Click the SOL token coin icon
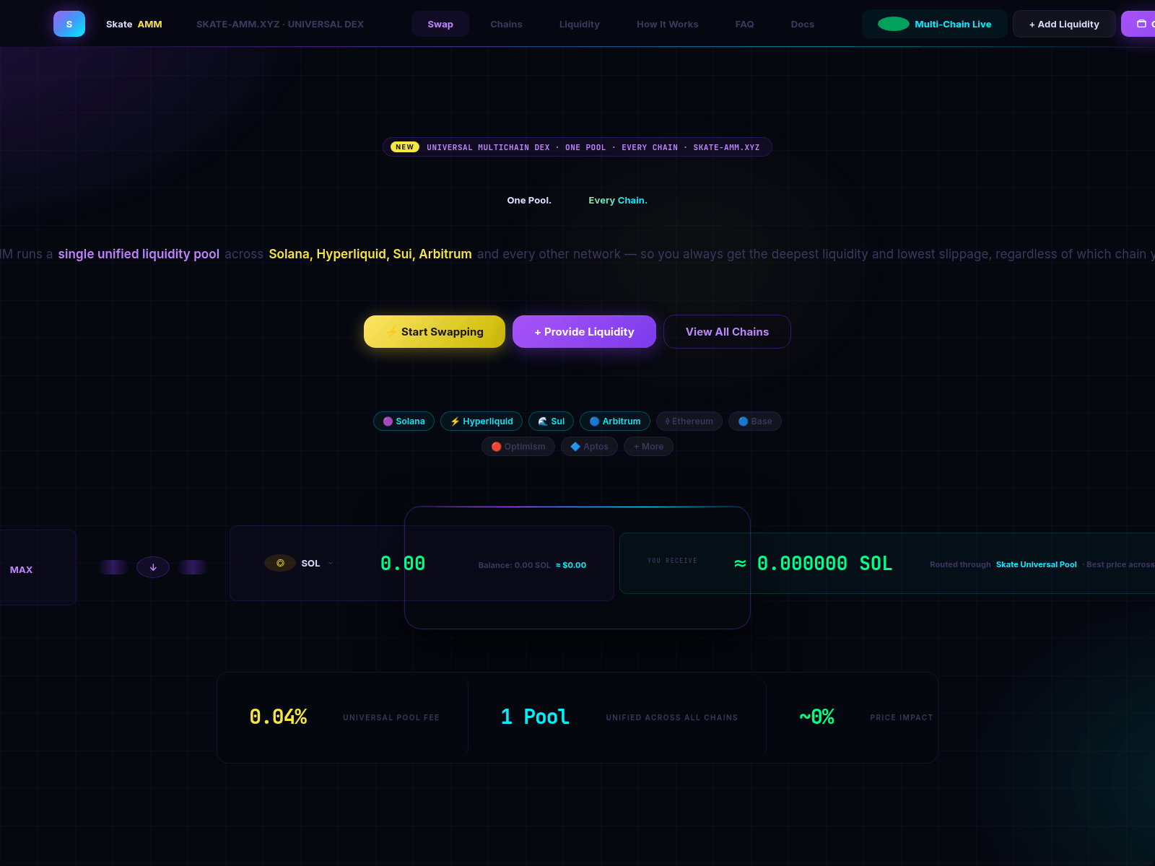Image resolution: width=1155 pixels, height=866 pixels. (280, 563)
